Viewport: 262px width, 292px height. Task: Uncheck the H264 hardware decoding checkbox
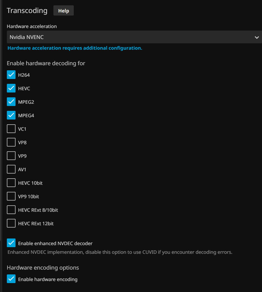pos(11,75)
